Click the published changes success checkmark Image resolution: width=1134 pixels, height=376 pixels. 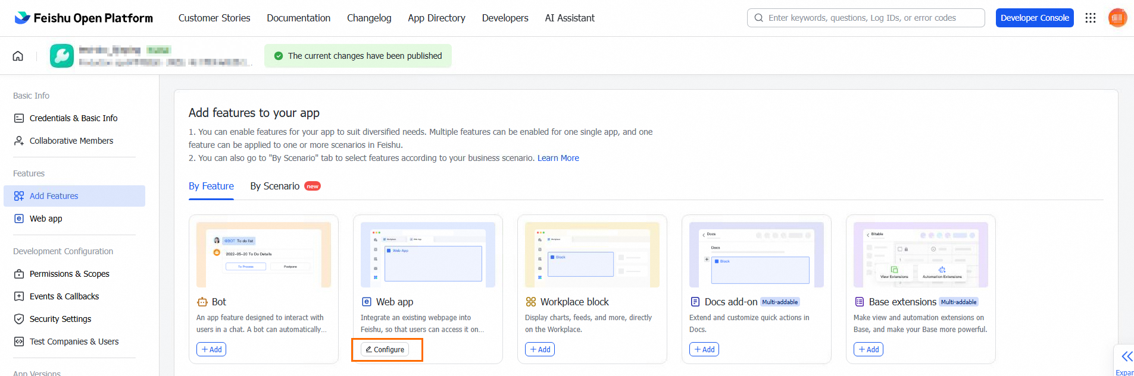pyautogui.click(x=279, y=56)
